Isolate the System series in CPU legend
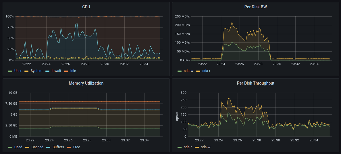This screenshot has width=341, height=154. click(x=36, y=71)
